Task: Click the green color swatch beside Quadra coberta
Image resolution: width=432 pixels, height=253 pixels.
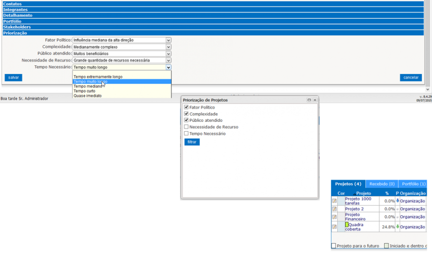Action: pyautogui.click(x=347, y=224)
